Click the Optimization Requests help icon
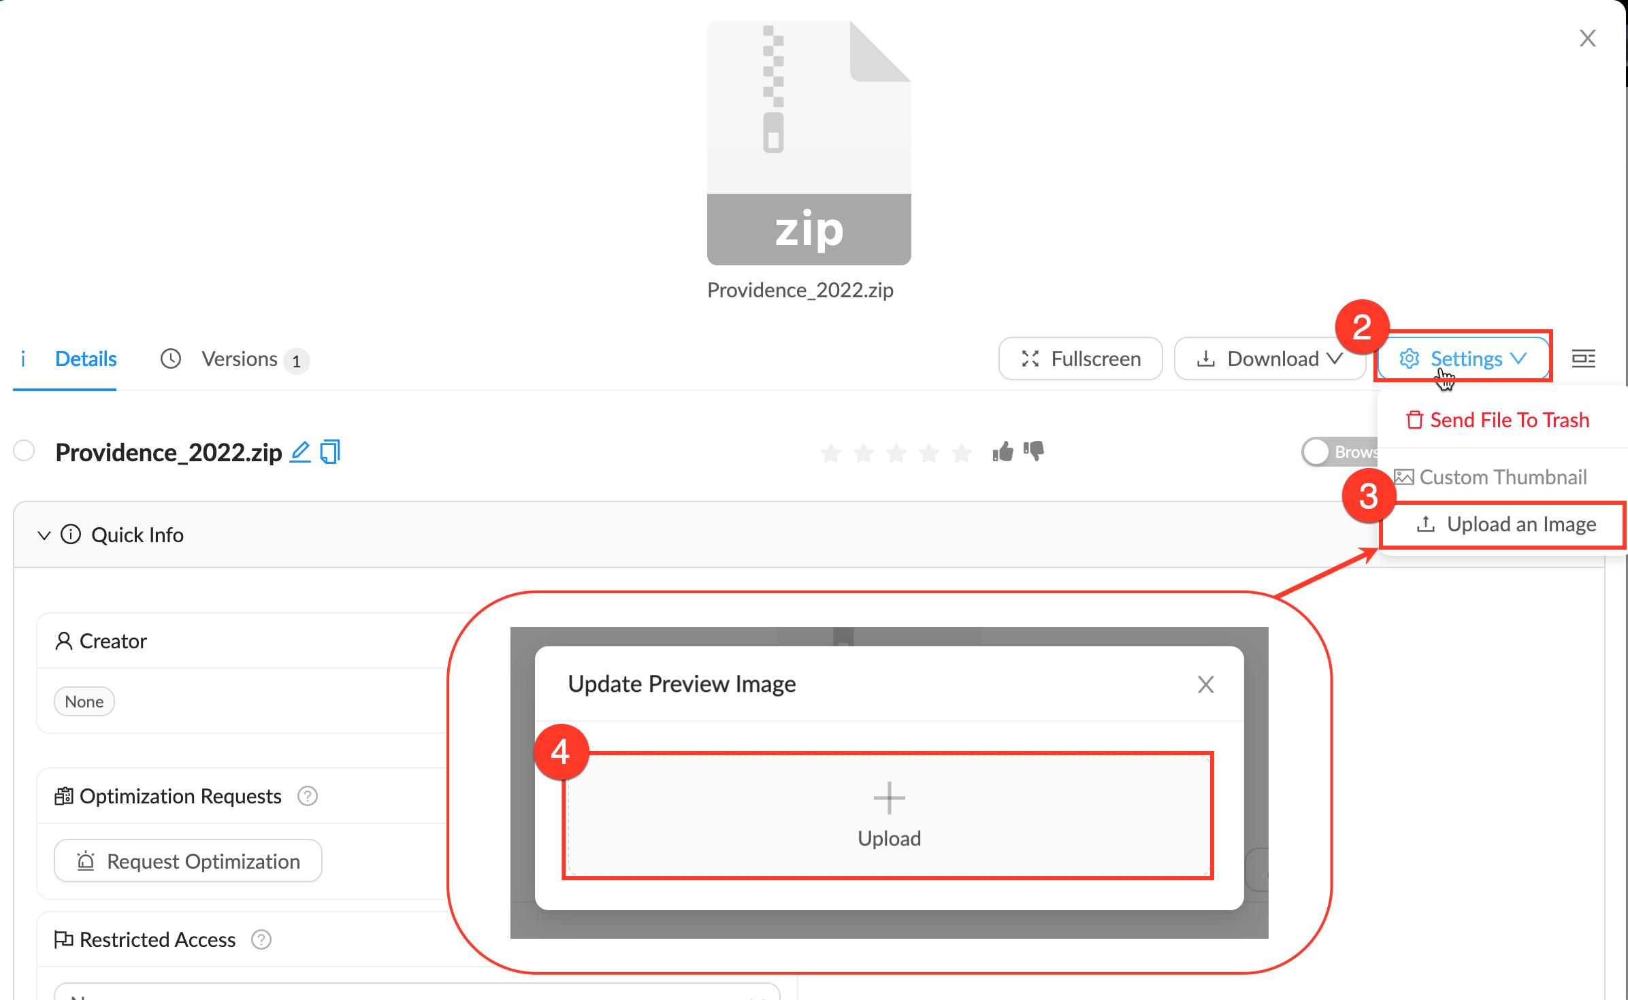Viewport: 1628px width, 1000px height. [308, 796]
